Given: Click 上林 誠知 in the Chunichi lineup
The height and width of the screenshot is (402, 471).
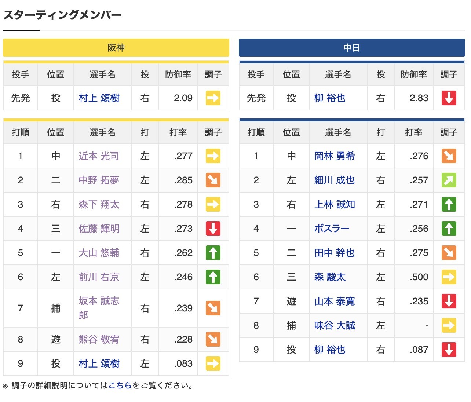Looking at the screenshot, I should click(x=334, y=204).
